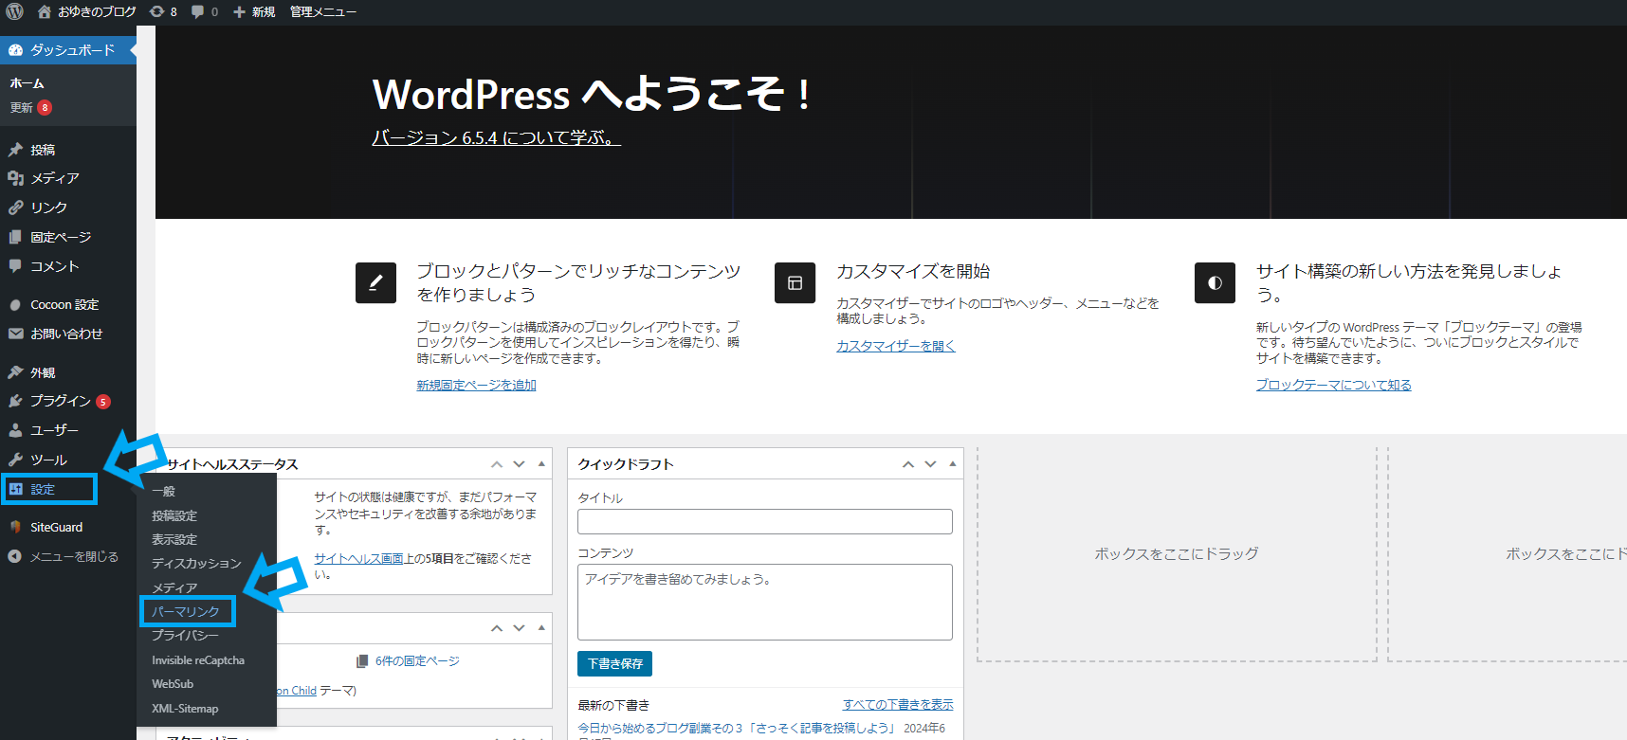Image resolution: width=1627 pixels, height=740 pixels.
Task: Open the comments bubble icon in admin bar
Action: point(197,11)
